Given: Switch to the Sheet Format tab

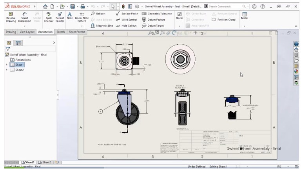Looking at the screenshot, I should [x=77, y=32].
